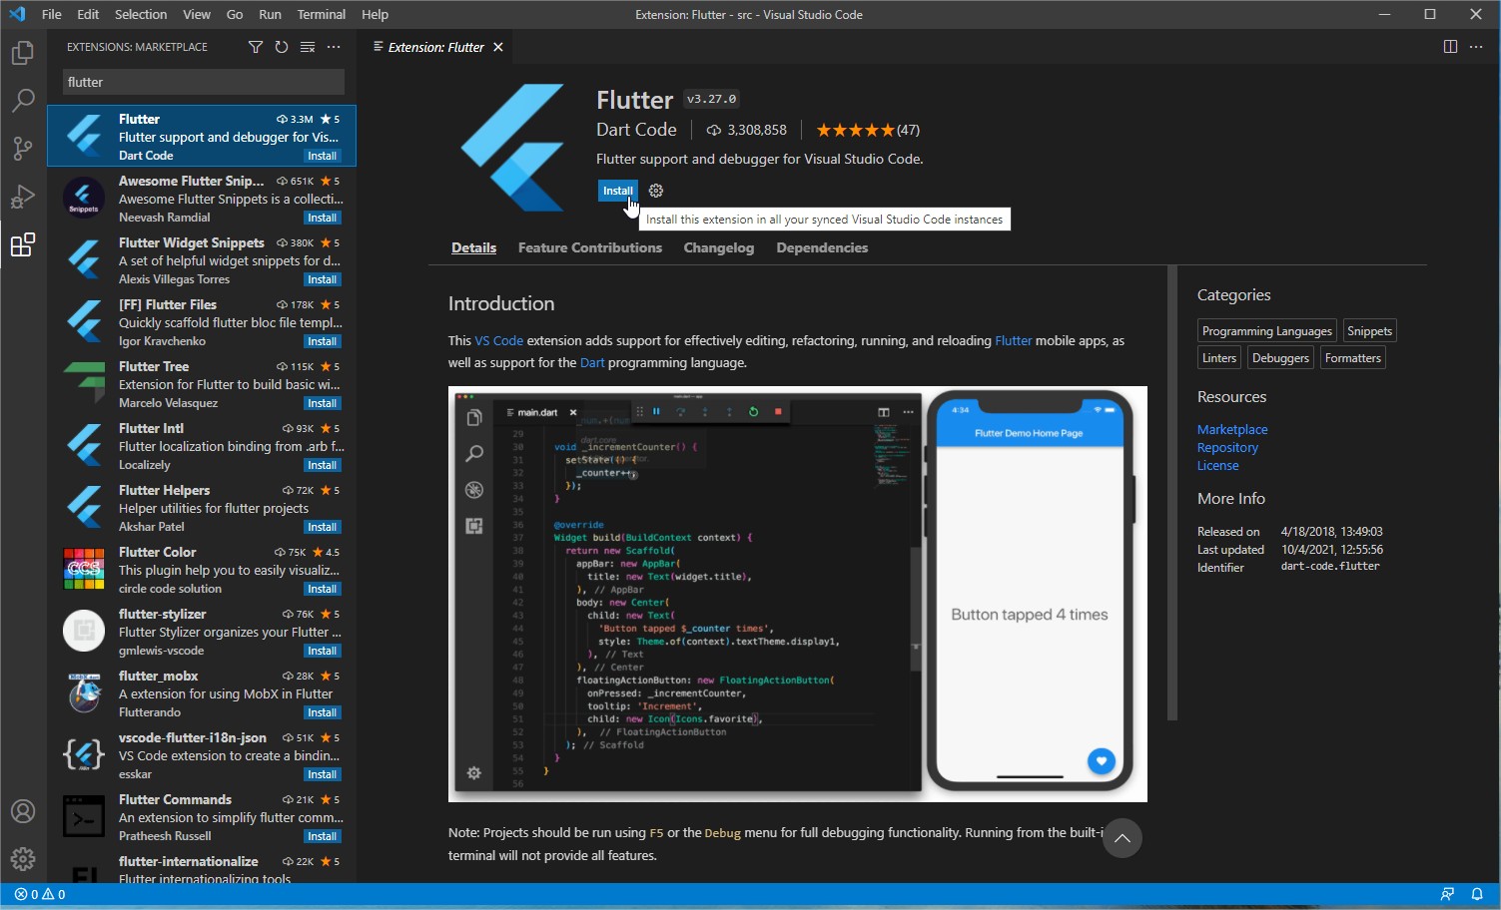Open the VS Code link in introduction
The image size is (1501, 910).
pos(499,340)
